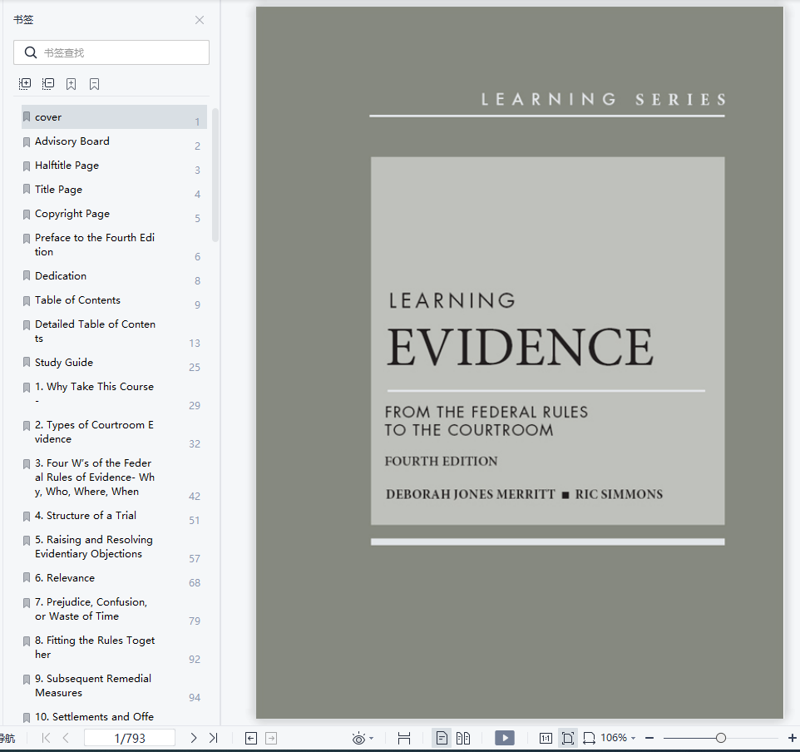Click the bookmark flag icon beside '4. Structure of a Trial'

[27, 516]
